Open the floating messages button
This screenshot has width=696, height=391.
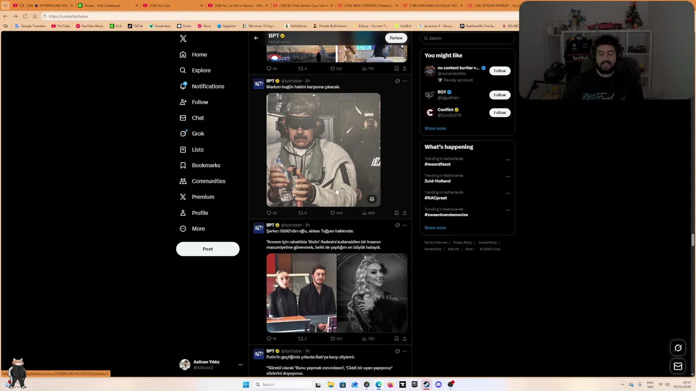(x=678, y=367)
